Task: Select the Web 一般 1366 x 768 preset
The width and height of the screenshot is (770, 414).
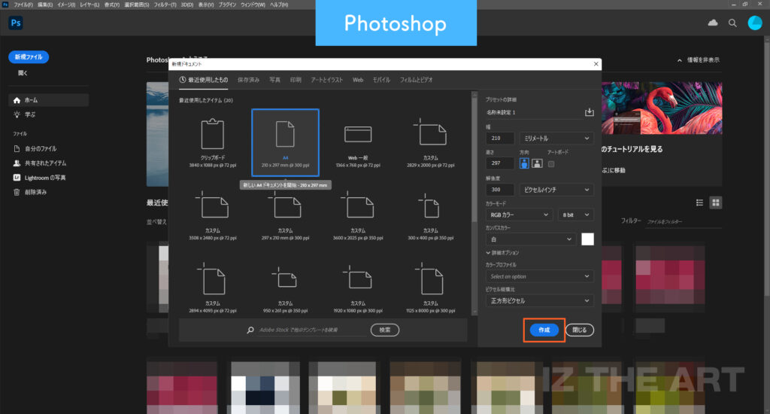Action: [358, 142]
